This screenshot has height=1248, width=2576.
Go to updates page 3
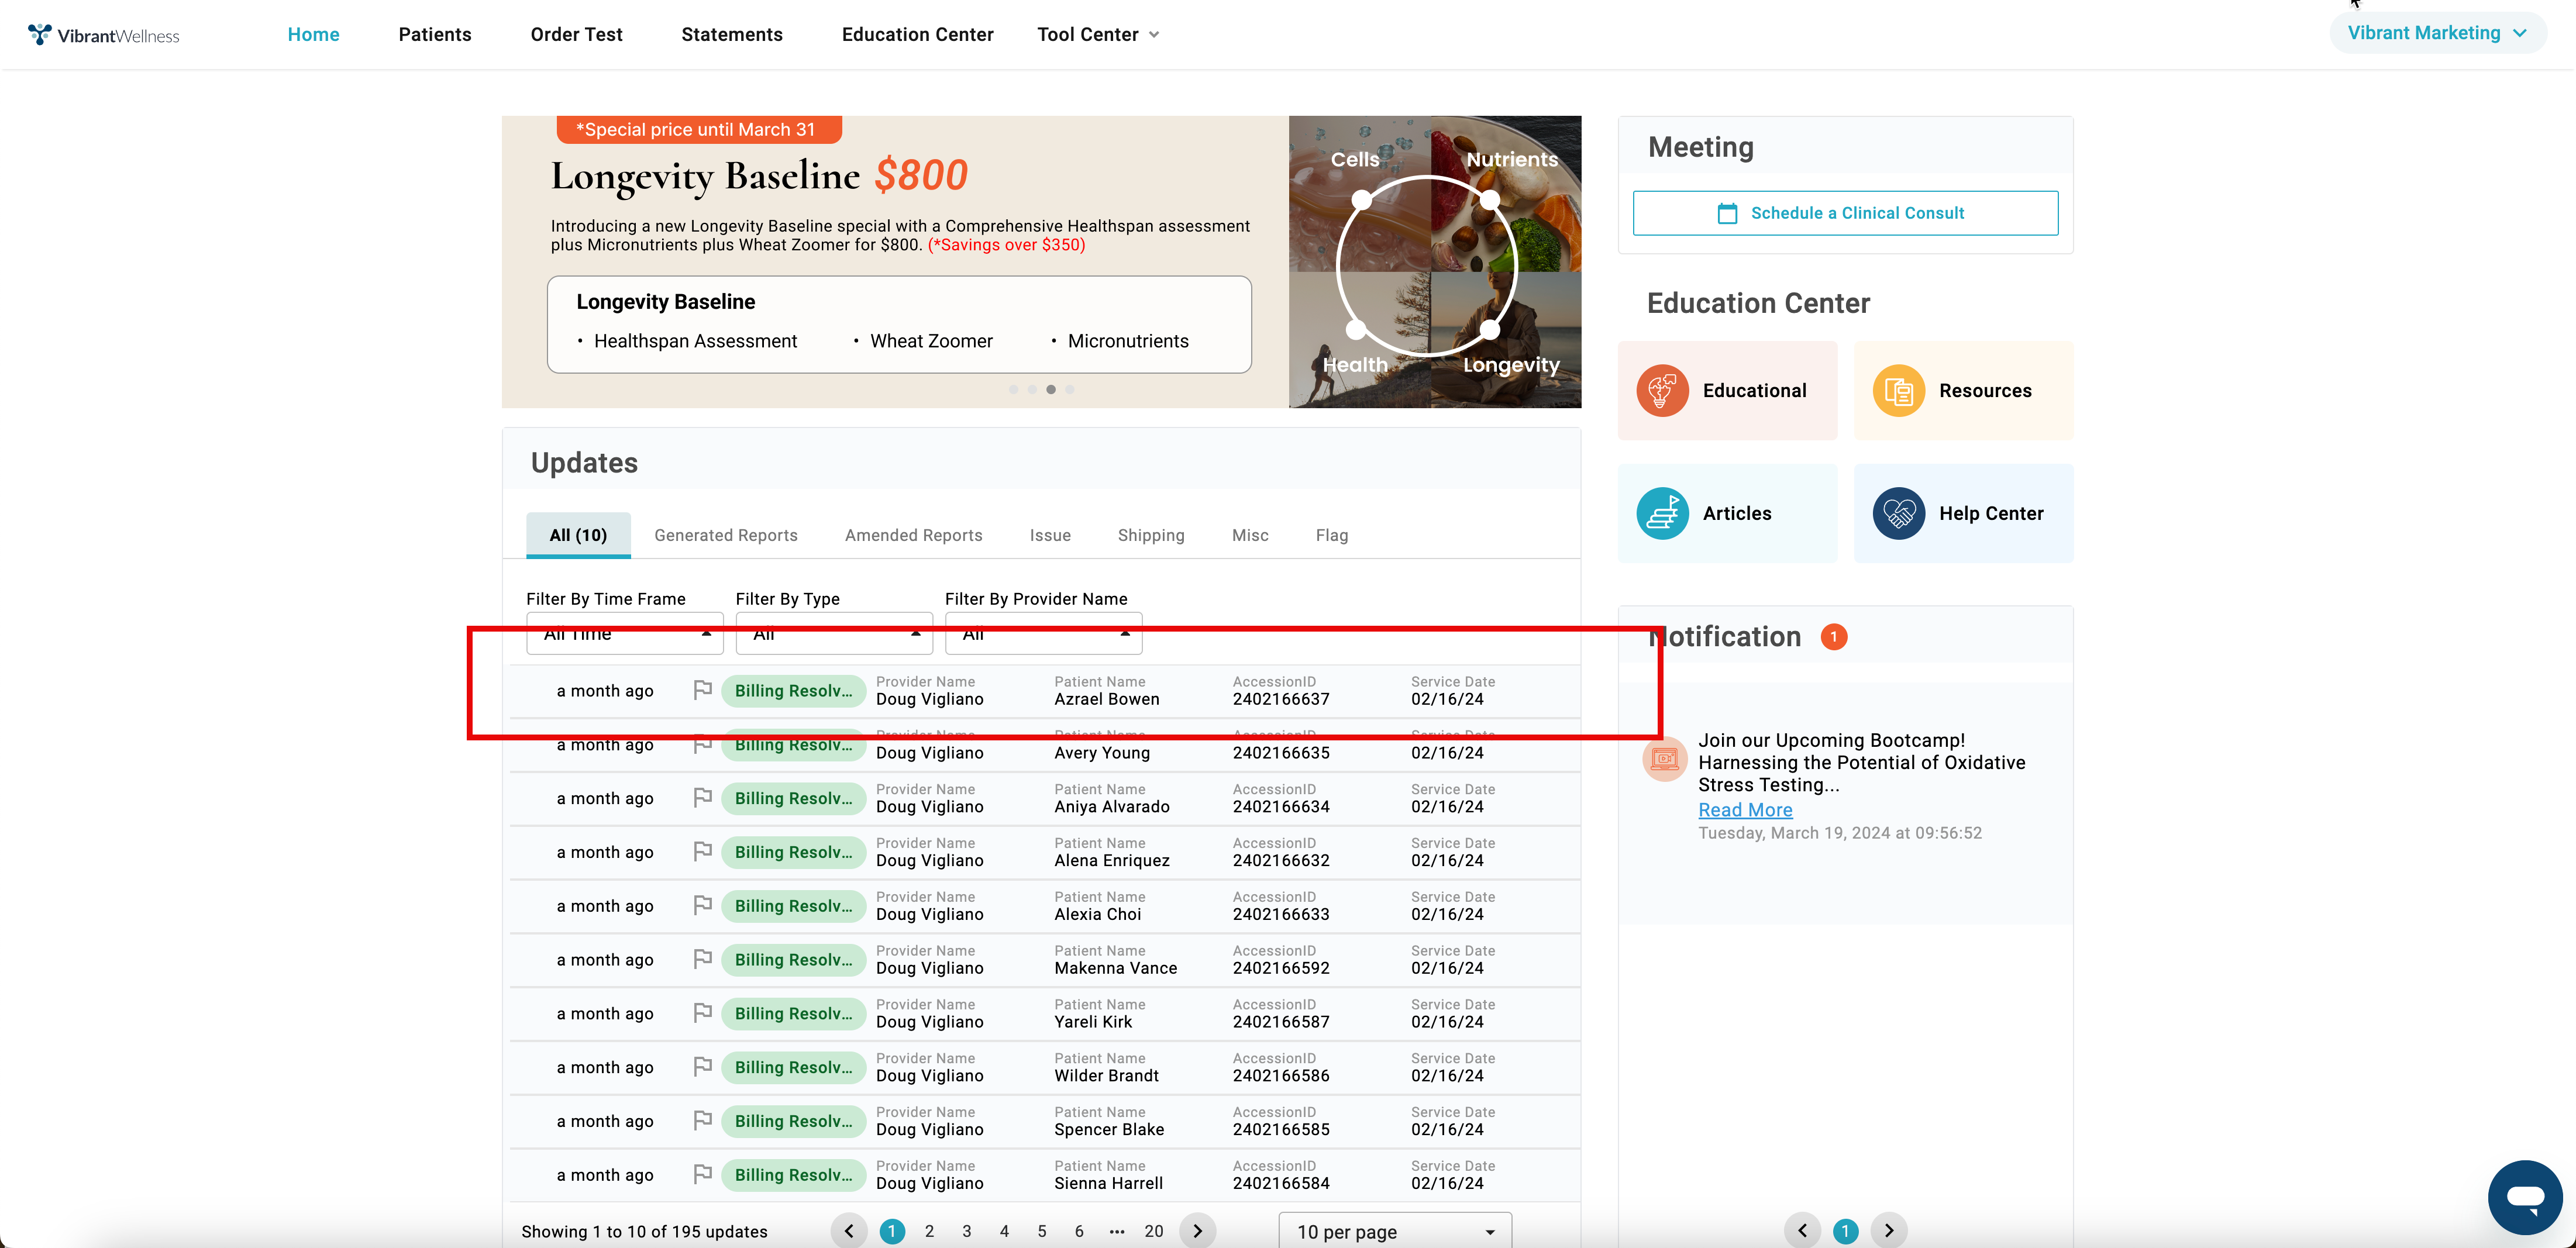966,1231
